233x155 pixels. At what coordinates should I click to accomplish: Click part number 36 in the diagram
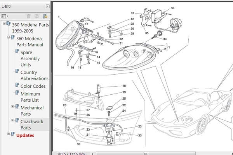pos(172,8)
